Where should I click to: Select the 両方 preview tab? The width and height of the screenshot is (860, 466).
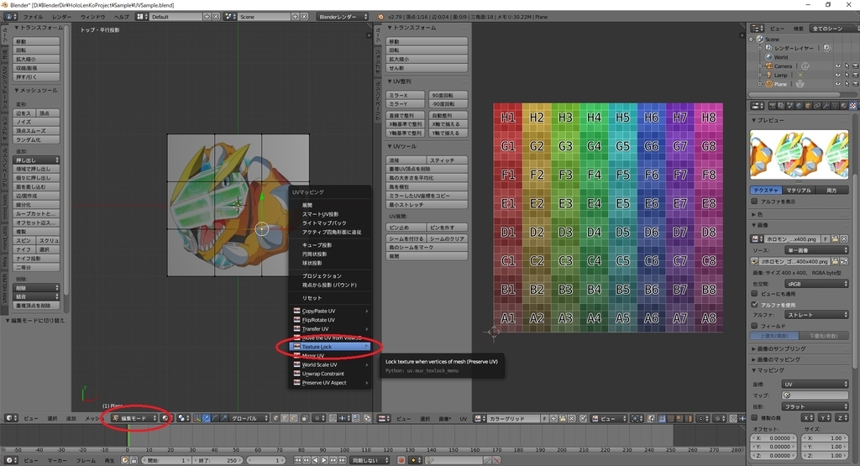[x=832, y=191]
